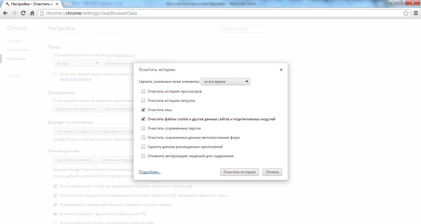Click the forward navigation arrow
Image resolution: width=421 pixels, height=224 pixels.
coord(14,13)
